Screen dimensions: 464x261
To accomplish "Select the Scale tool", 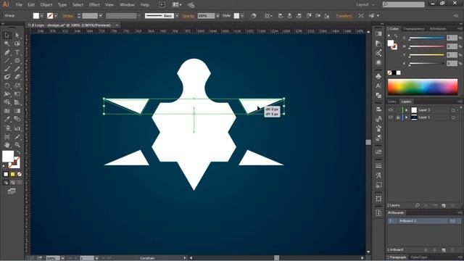I will tap(17, 86).
